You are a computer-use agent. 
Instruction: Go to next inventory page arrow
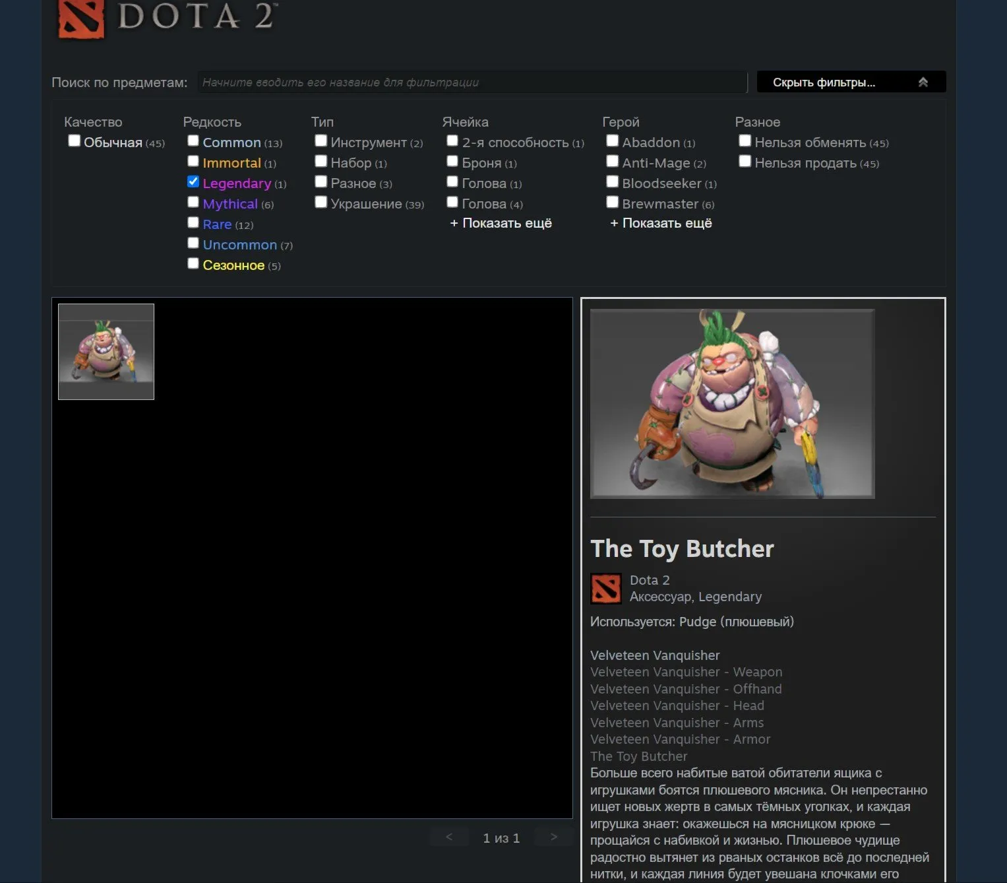tap(554, 837)
